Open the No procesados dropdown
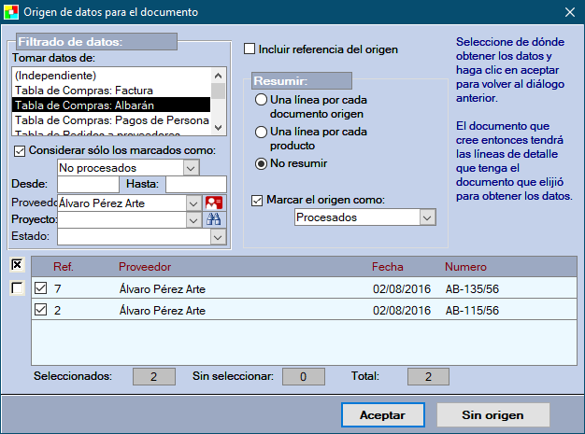585x434 pixels. click(x=191, y=167)
